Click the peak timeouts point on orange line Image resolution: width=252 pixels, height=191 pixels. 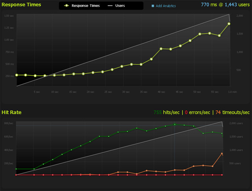coord(222,154)
